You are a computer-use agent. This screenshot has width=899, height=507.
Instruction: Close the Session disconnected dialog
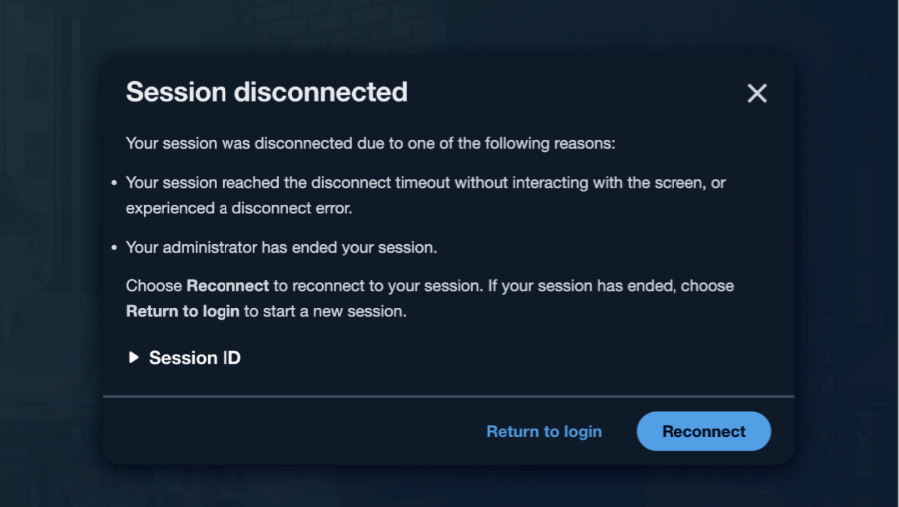[x=757, y=93]
